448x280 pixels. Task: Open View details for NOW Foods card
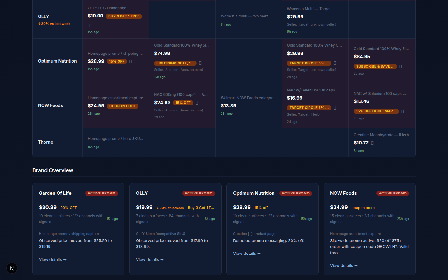click(344, 266)
